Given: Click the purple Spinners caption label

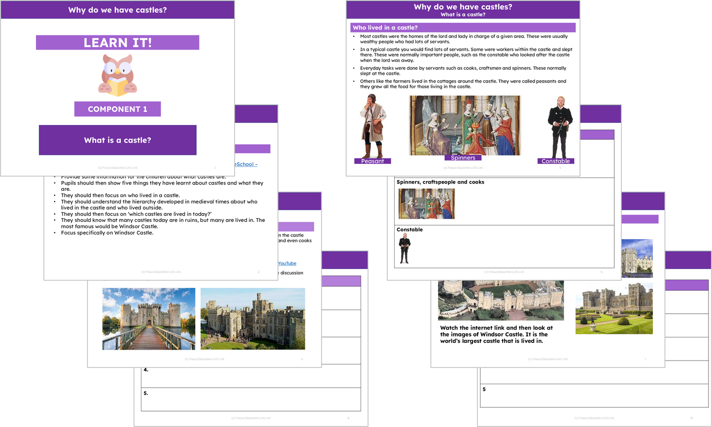Looking at the screenshot, I should point(463,158).
